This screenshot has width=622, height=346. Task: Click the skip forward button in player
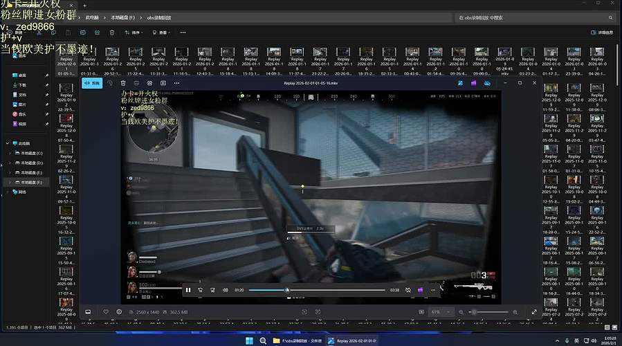[213, 290]
